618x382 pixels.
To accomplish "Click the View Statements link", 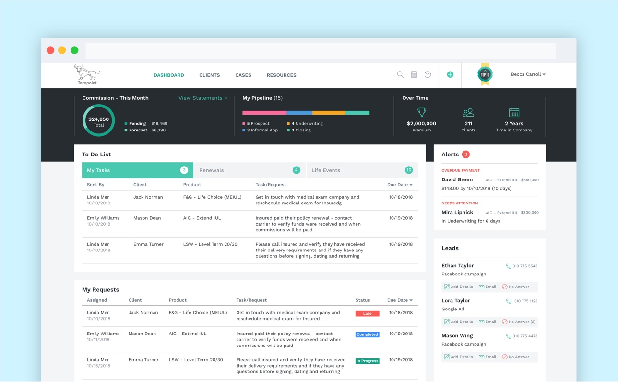I will pos(203,98).
